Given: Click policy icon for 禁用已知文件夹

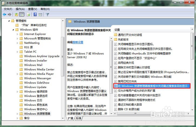Looking at the screenshot, I should (116, 81).
